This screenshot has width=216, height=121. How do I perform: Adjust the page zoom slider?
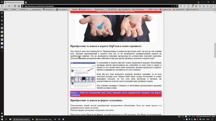[x=204, y=117]
